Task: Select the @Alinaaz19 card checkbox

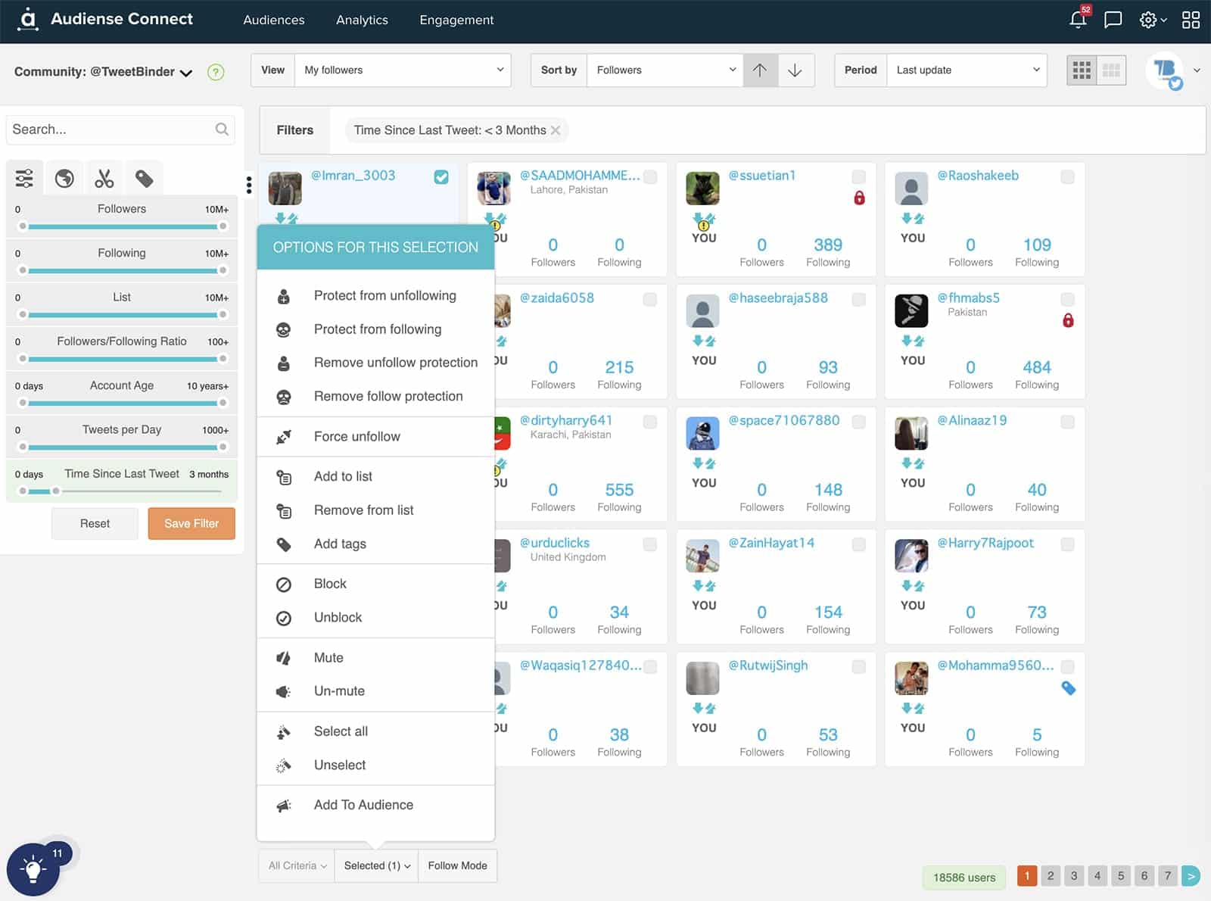Action: (1068, 422)
